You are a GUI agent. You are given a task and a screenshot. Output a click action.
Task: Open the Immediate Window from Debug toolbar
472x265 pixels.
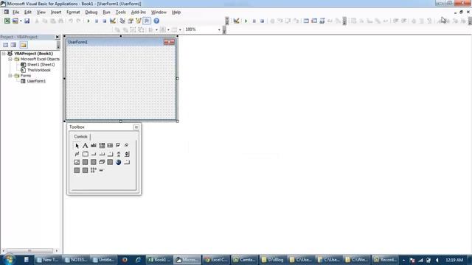[x=314, y=21]
